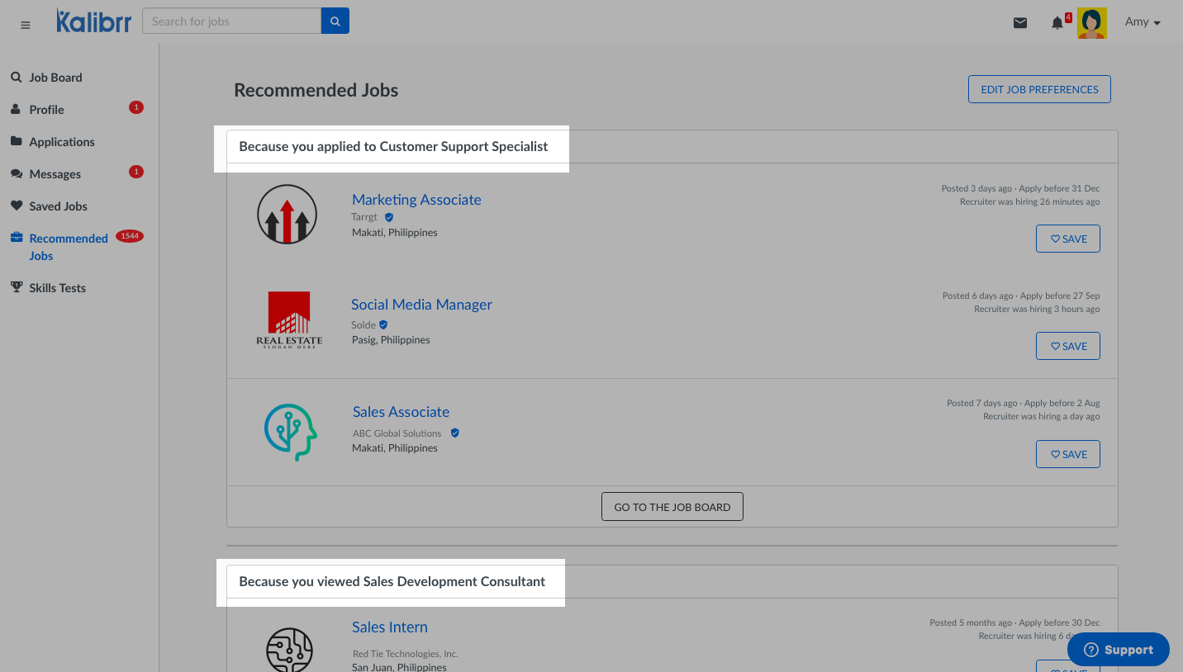Viewport: 1183px width, 672px height.
Task: Open Job Board in sidebar
Action: pos(55,78)
